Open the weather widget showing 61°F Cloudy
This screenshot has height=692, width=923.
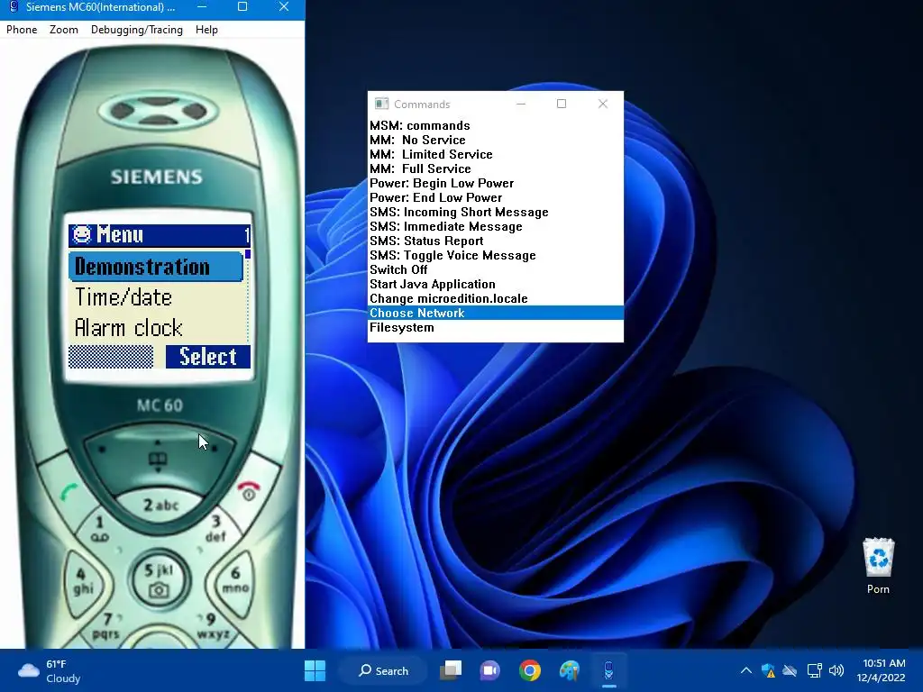(50, 671)
